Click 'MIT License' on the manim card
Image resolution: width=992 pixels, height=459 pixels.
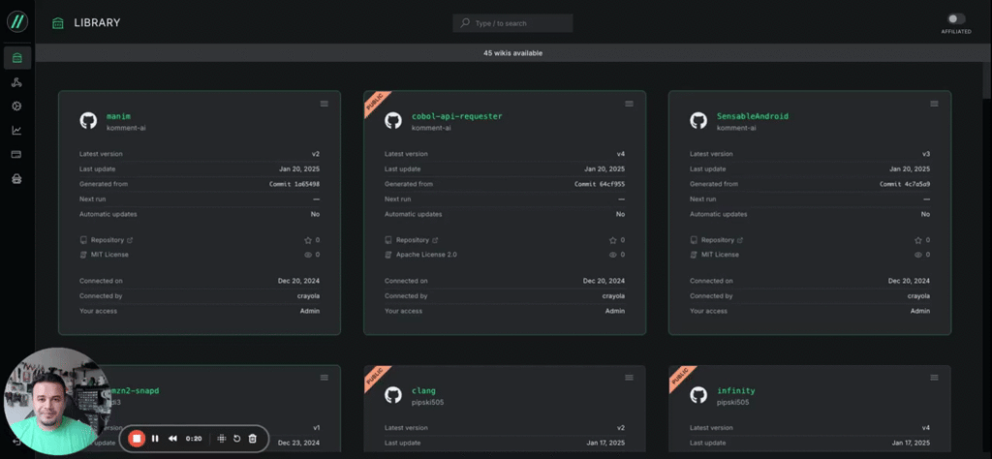(x=109, y=255)
